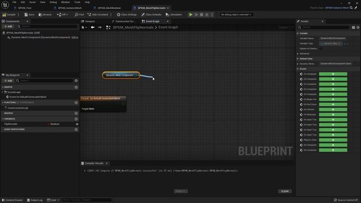Screen dimensions: 361x203
Task: Open the debug object selector dropdown
Action: 236,15
